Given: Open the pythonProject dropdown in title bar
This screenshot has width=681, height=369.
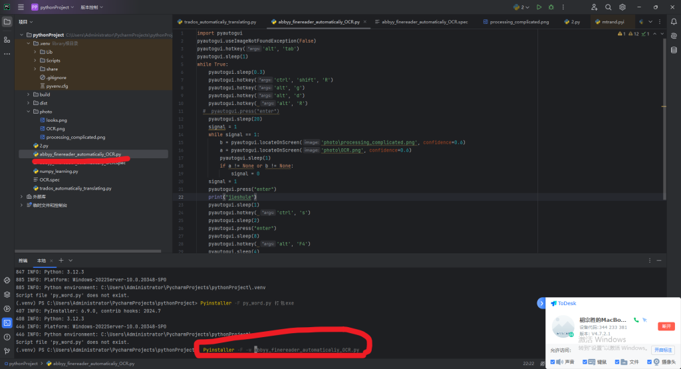Looking at the screenshot, I should pos(53,7).
